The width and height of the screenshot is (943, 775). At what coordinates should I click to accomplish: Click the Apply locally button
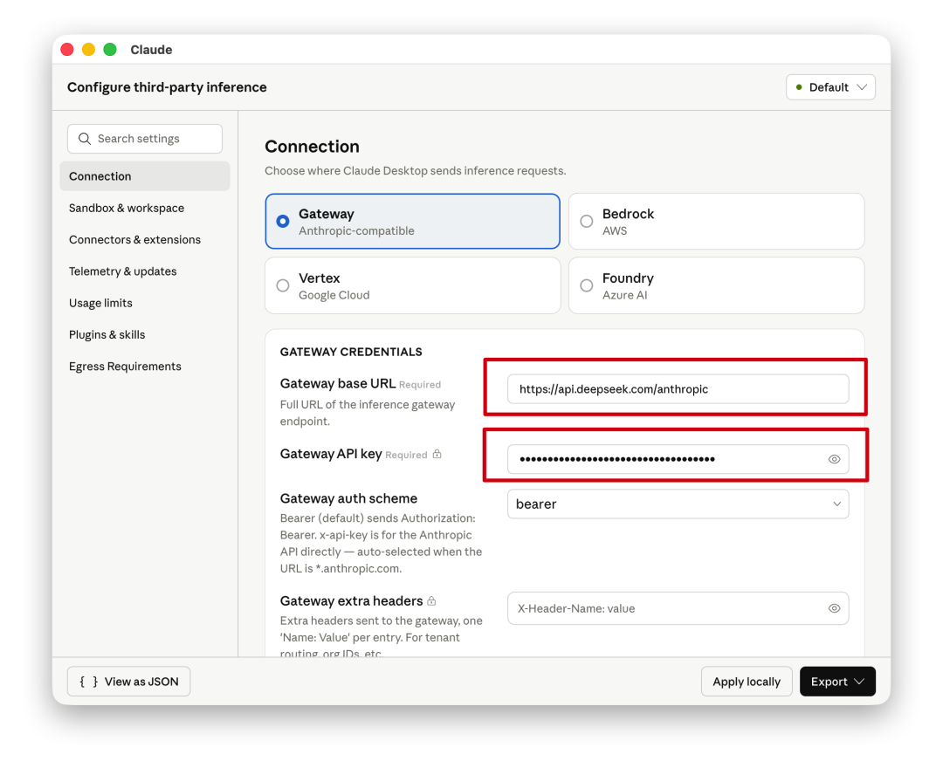(x=747, y=682)
